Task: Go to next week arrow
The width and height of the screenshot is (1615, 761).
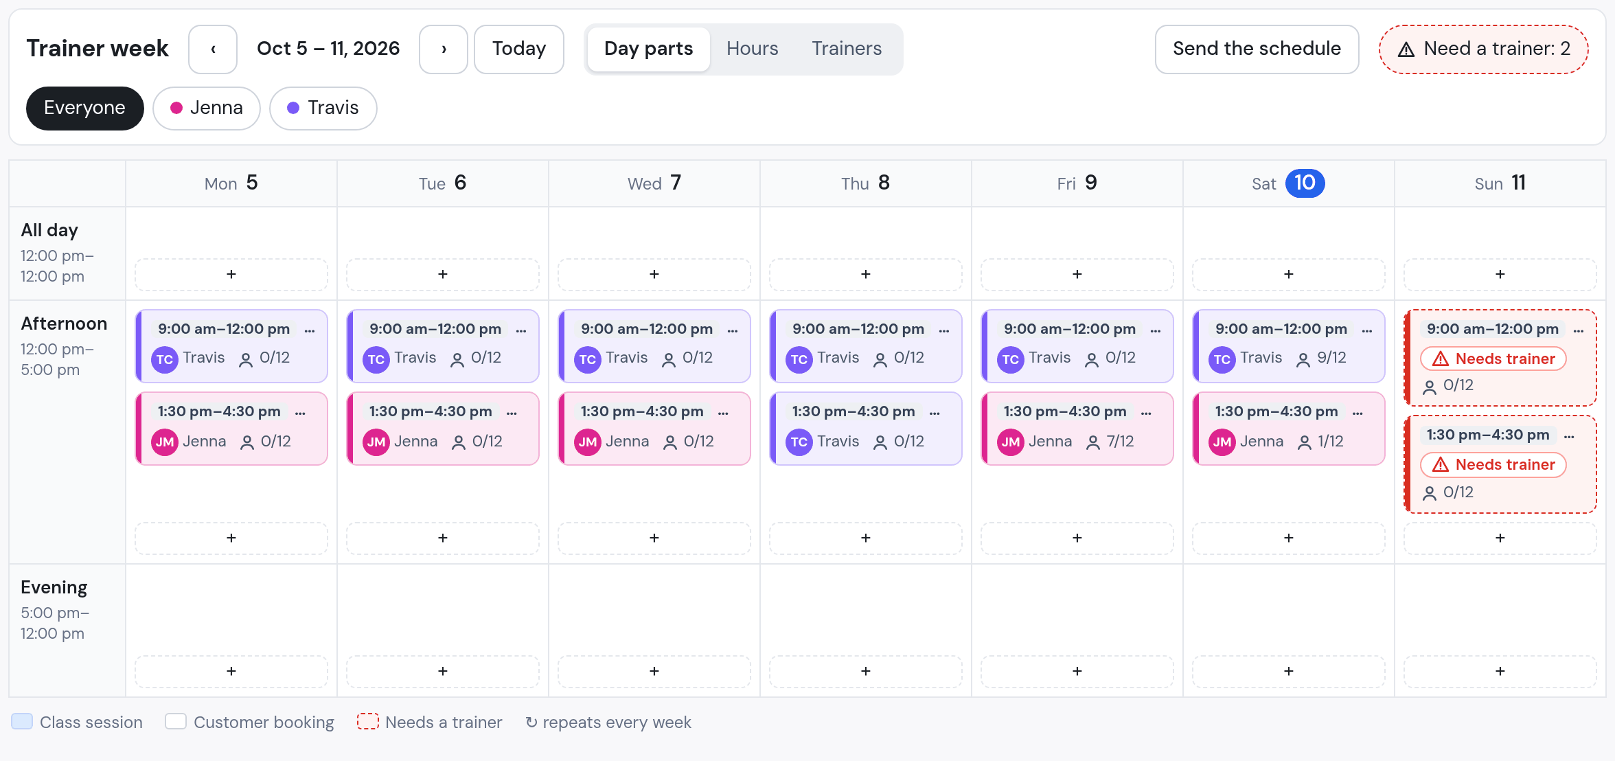Action: click(444, 49)
